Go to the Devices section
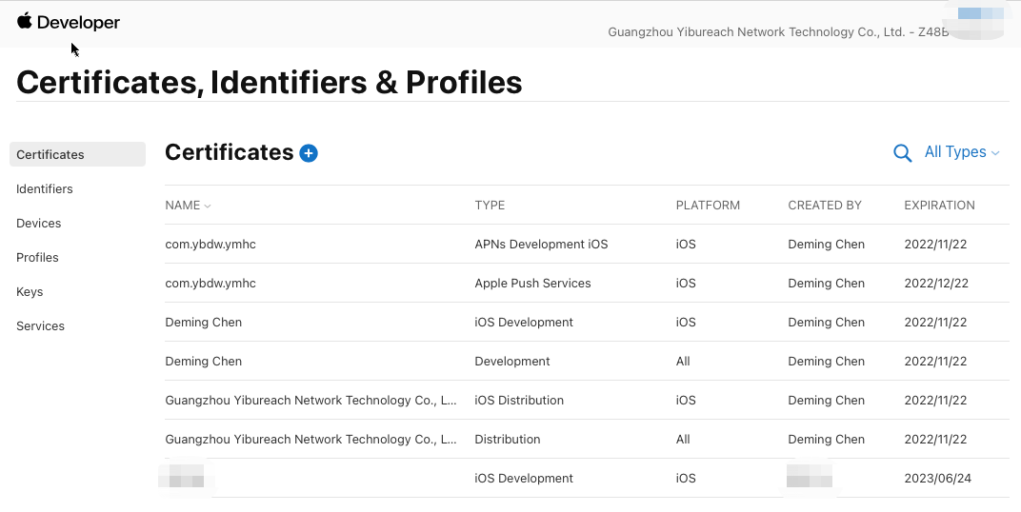The width and height of the screenshot is (1021, 512). tap(39, 223)
